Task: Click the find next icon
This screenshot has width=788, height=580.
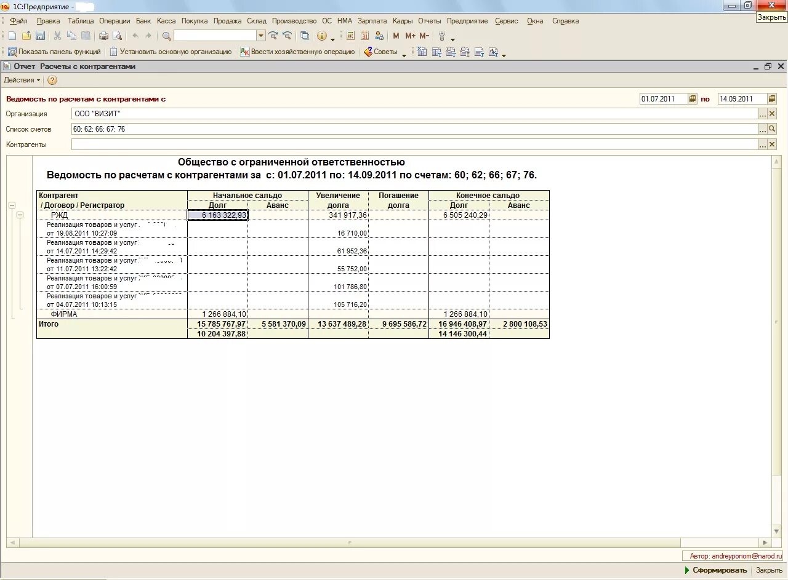Action: click(x=273, y=36)
